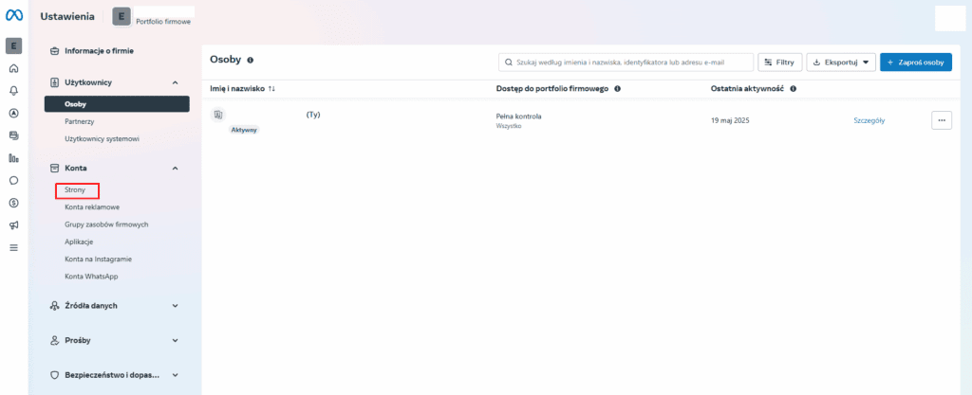Expand the Prośby section
This screenshot has width=972, height=395.
coord(175,340)
